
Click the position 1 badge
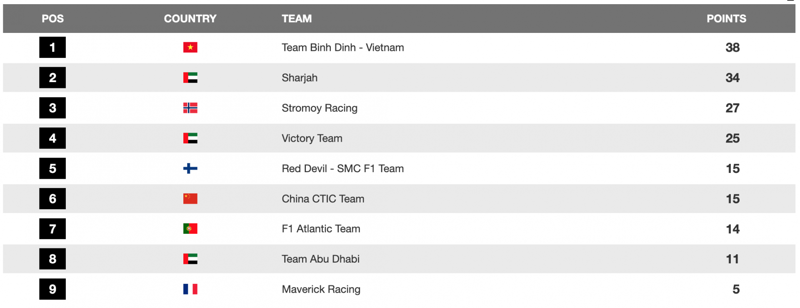coord(52,48)
